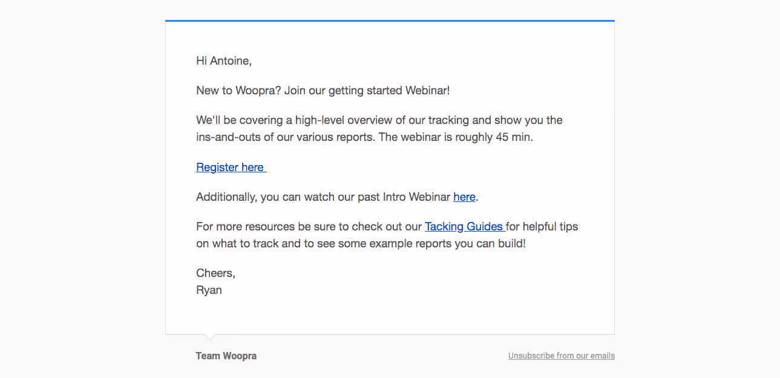
Task: Click the "New to Woopra? Join our getting started Webinar!" line
Action: click(323, 91)
